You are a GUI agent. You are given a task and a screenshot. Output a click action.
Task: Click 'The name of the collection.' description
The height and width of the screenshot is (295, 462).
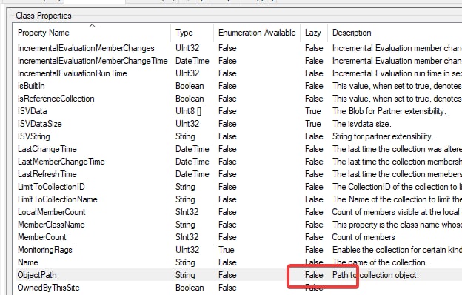(x=380, y=262)
